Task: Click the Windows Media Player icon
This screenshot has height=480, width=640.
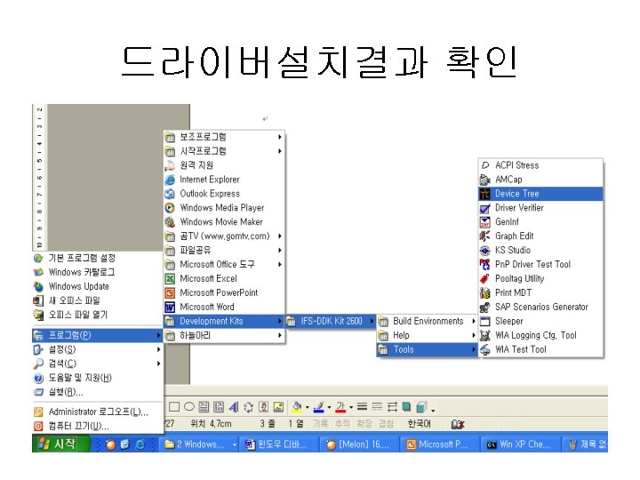Action: point(170,208)
